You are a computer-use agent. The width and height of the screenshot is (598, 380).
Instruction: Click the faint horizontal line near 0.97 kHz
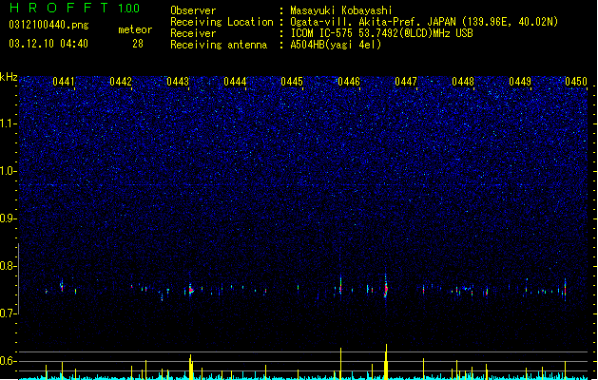(x=303, y=185)
